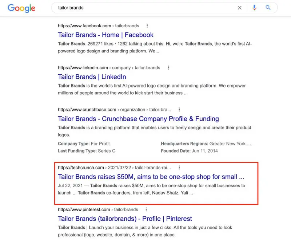Click the Google logo

coord(21,8)
